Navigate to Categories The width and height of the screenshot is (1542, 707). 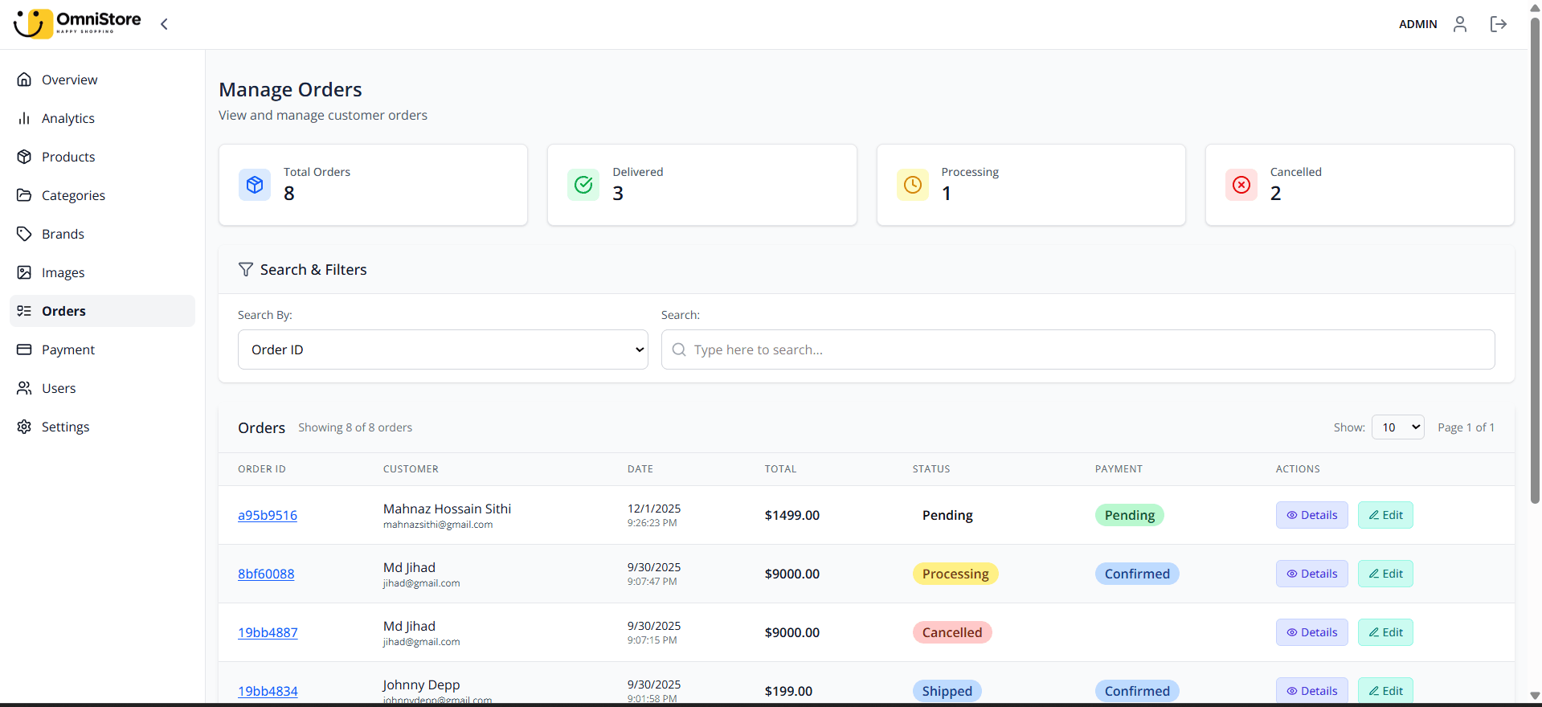[x=102, y=195]
